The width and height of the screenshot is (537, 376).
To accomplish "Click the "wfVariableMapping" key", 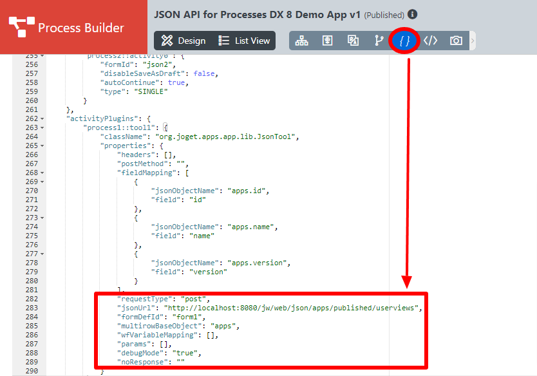I will coord(157,335).
